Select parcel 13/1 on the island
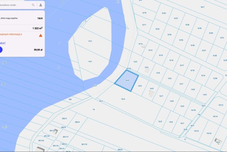This screenshot has height=152, width=227. click(x=90, y=41)
